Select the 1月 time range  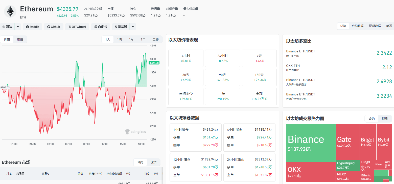point(131,39)
